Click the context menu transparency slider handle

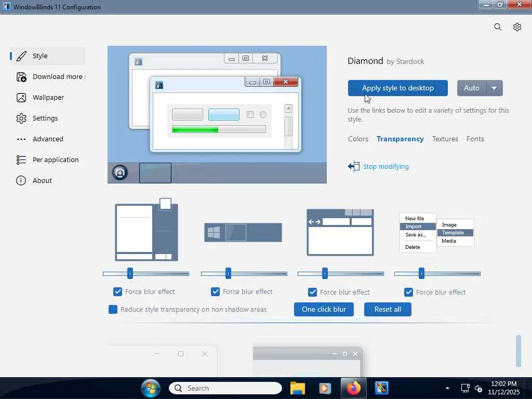(422, 273)
